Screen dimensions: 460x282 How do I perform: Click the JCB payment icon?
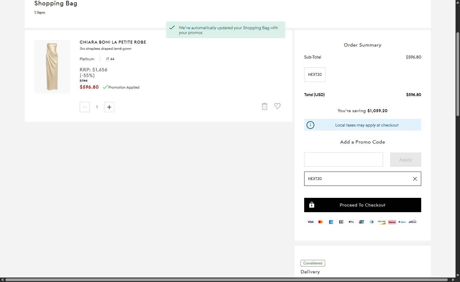(341, 222)
